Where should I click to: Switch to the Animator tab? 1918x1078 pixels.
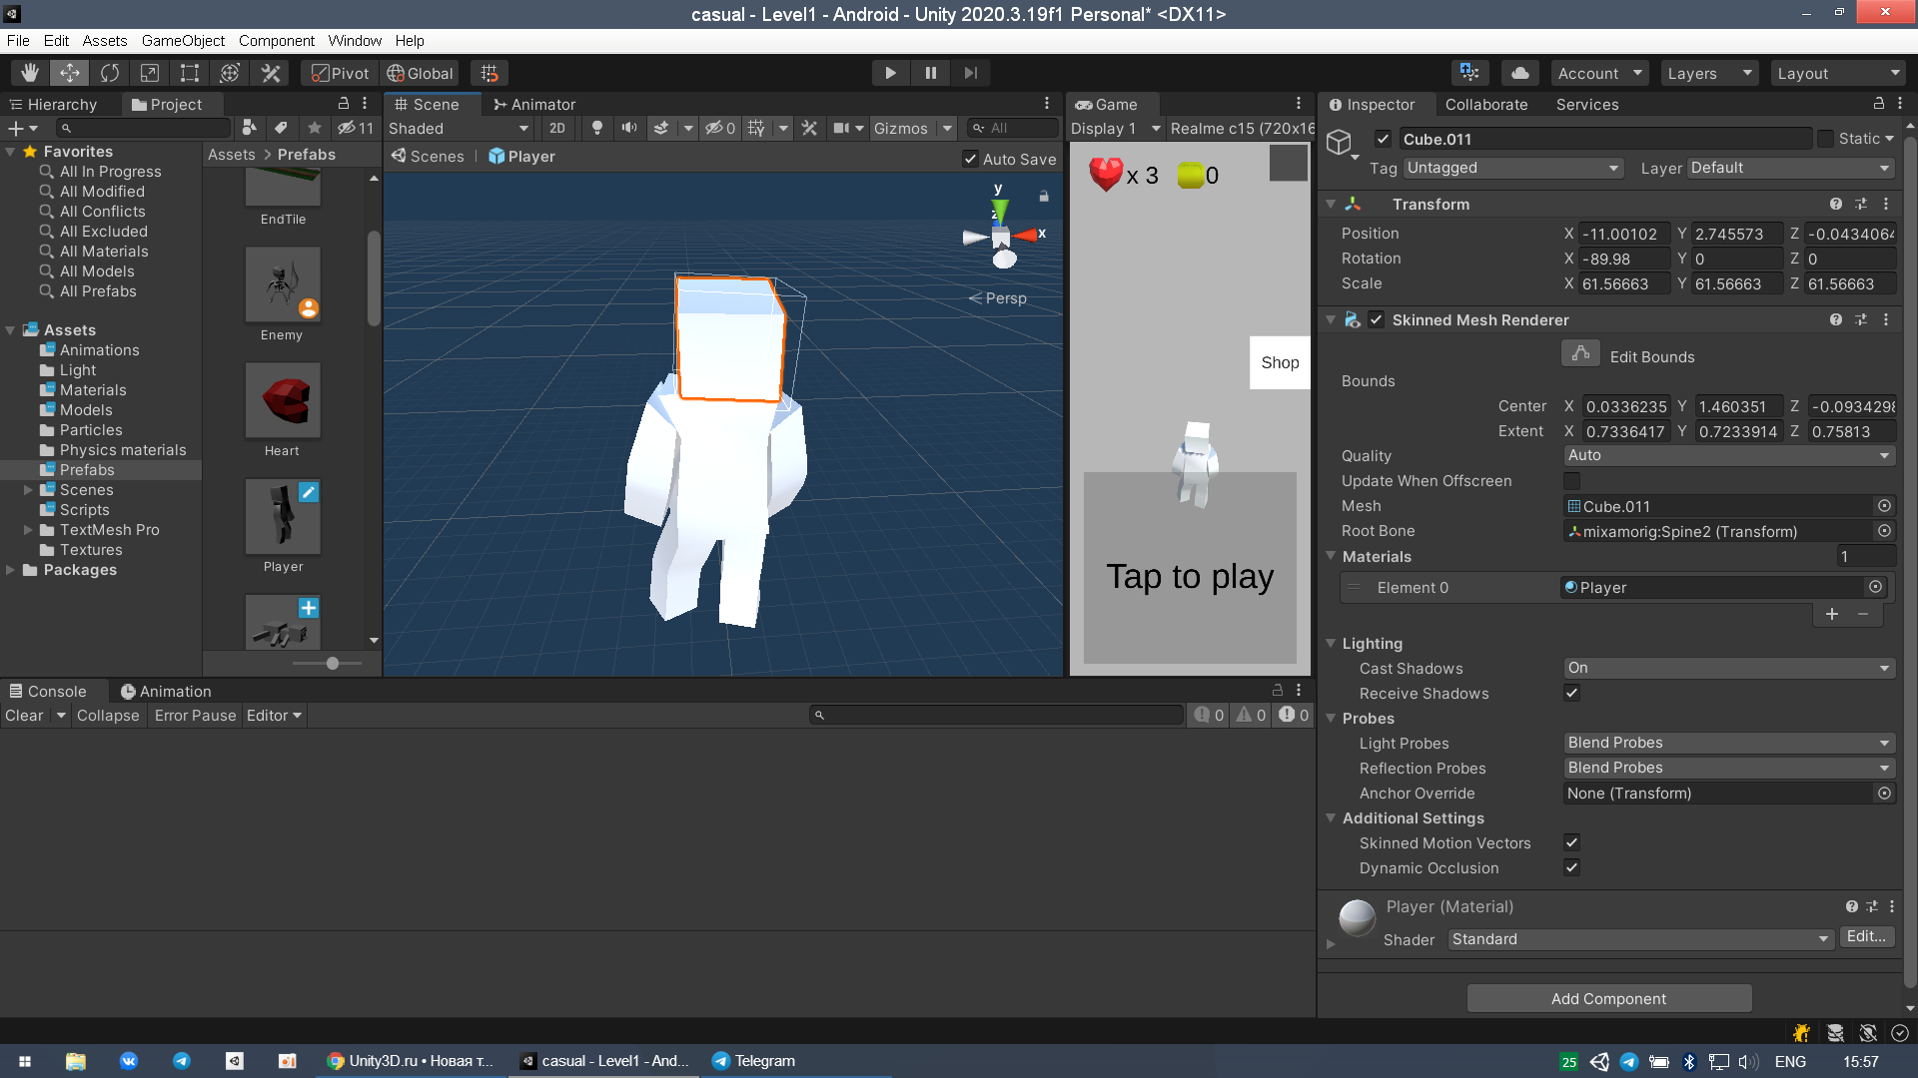pos(534,104)
